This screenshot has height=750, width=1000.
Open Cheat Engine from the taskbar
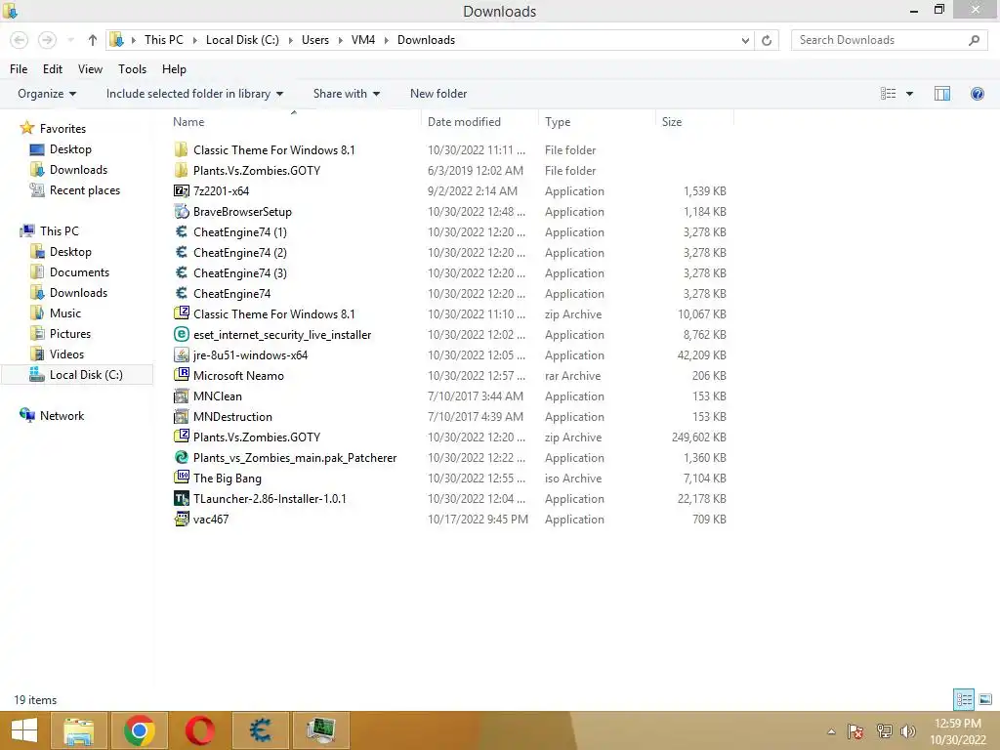pos(260,730)
